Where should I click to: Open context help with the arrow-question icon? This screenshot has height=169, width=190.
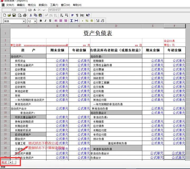point(88,15)
